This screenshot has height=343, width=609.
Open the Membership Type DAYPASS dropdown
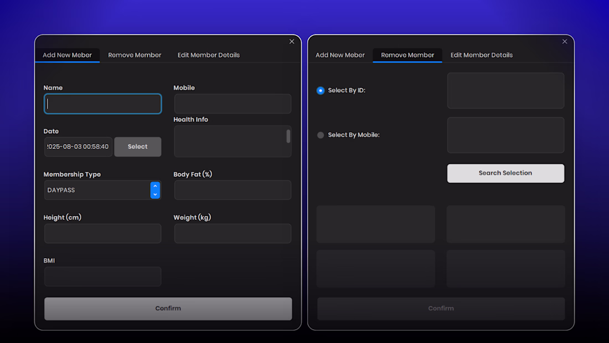pyautogui.click(x=102, y=190)
